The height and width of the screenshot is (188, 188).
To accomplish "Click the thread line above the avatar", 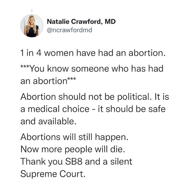I will pos(31,10).
